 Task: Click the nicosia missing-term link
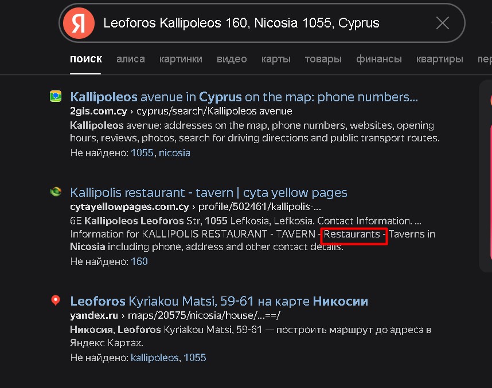174,152
